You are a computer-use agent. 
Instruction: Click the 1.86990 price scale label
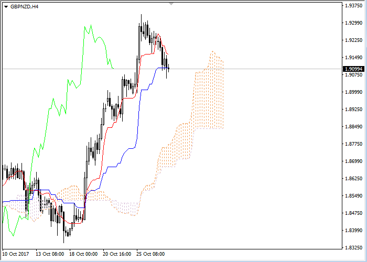(x=354, y=161)
